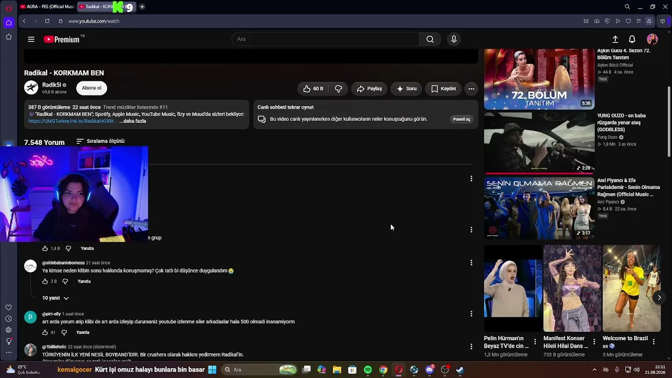The image size is (672, 378).
Task: Open Opera sidebar settings gear
Action: [8, 330]
